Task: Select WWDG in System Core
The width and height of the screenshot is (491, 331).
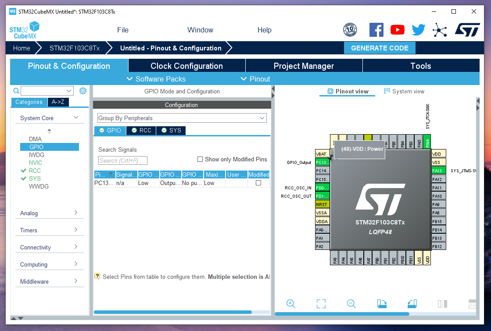Action: click(x=39, y=186)
